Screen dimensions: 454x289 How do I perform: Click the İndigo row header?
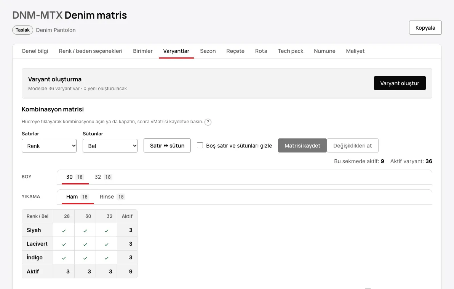(x=38, y=257)
